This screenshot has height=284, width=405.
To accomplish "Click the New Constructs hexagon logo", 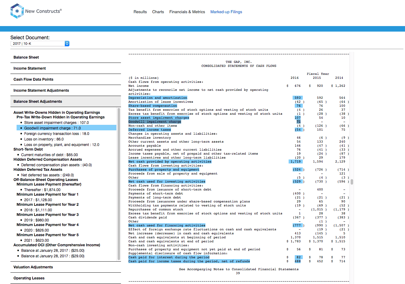I will (17, 11).
